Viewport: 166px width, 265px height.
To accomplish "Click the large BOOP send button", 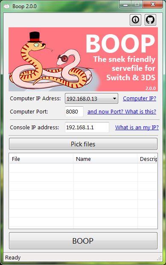I will (83, 241).
